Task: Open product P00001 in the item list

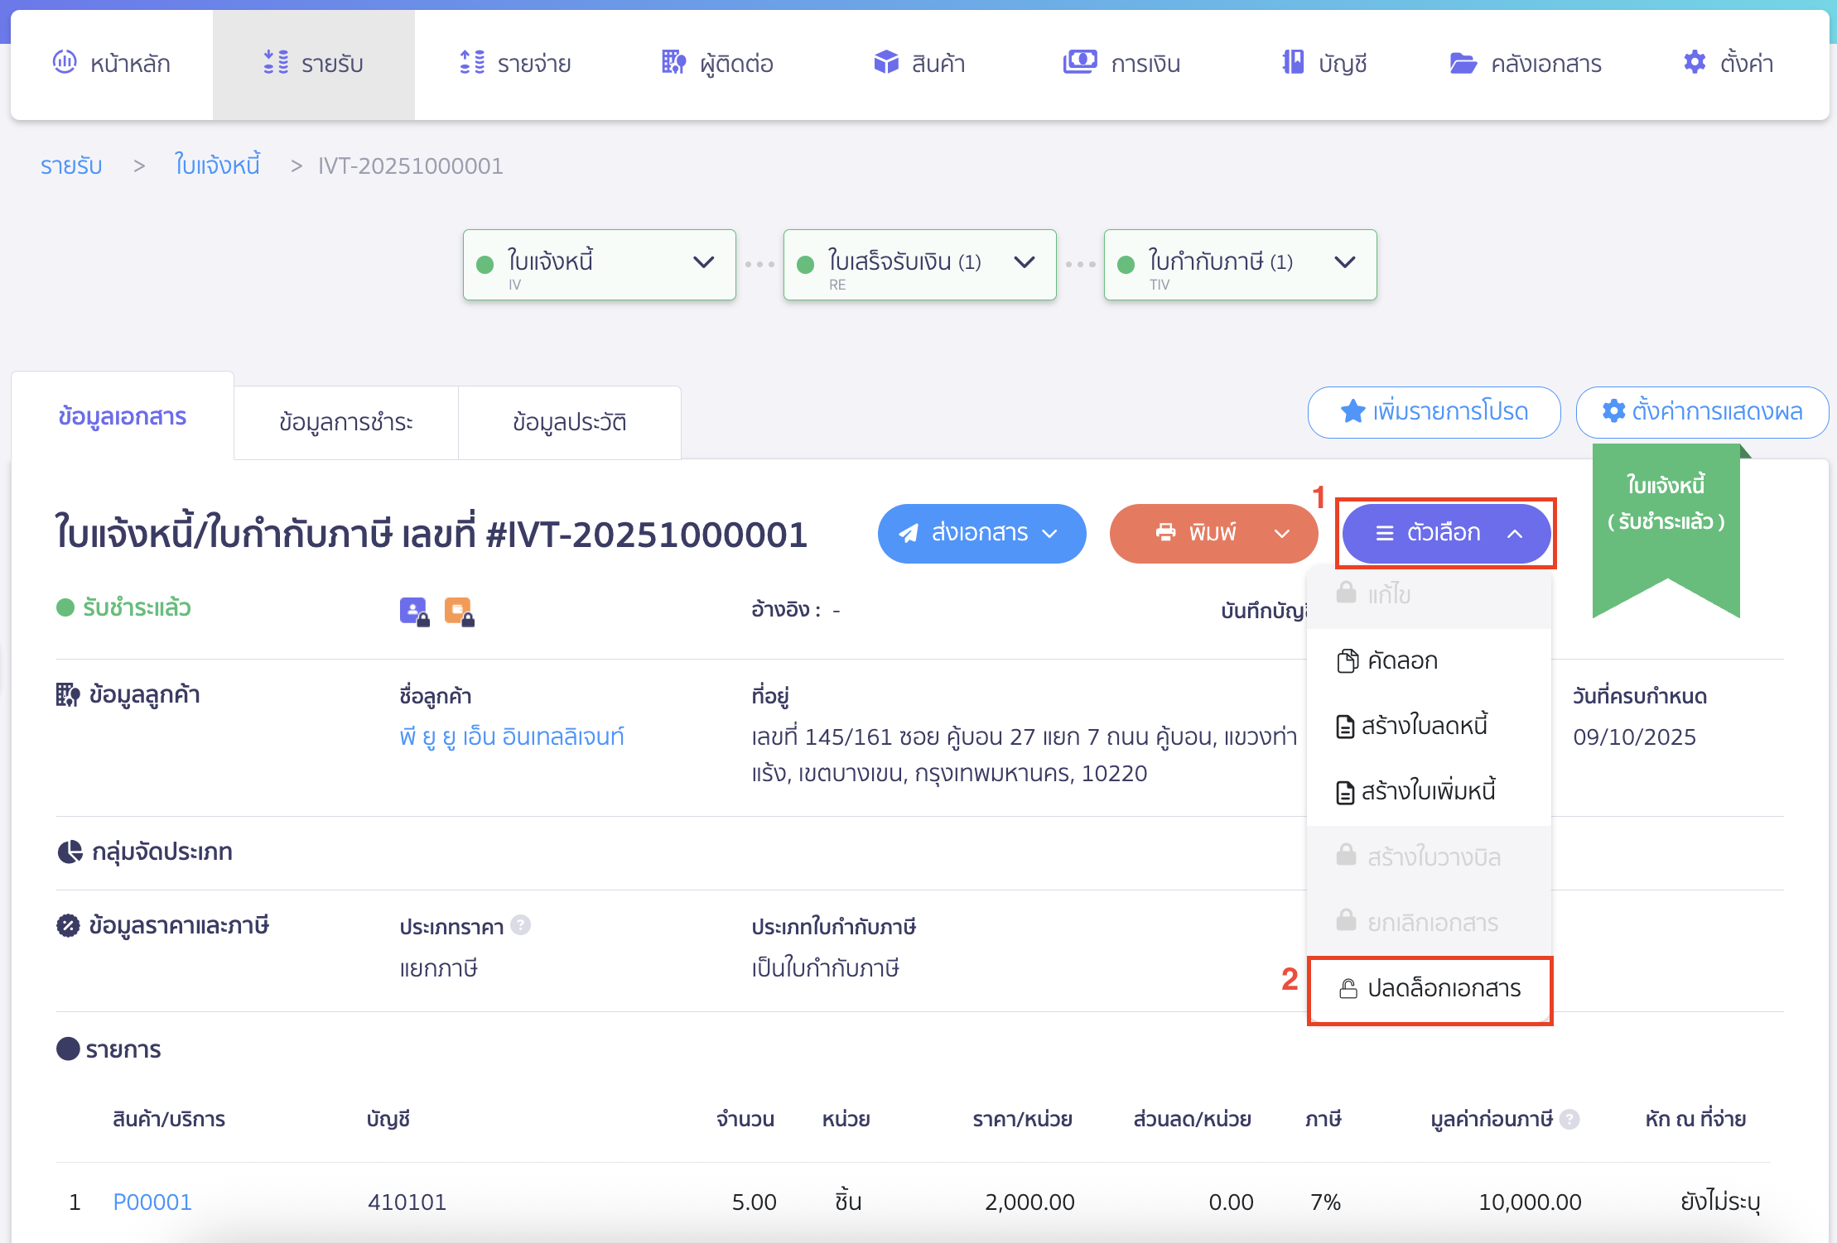Action: click(x=152, y=1202)
